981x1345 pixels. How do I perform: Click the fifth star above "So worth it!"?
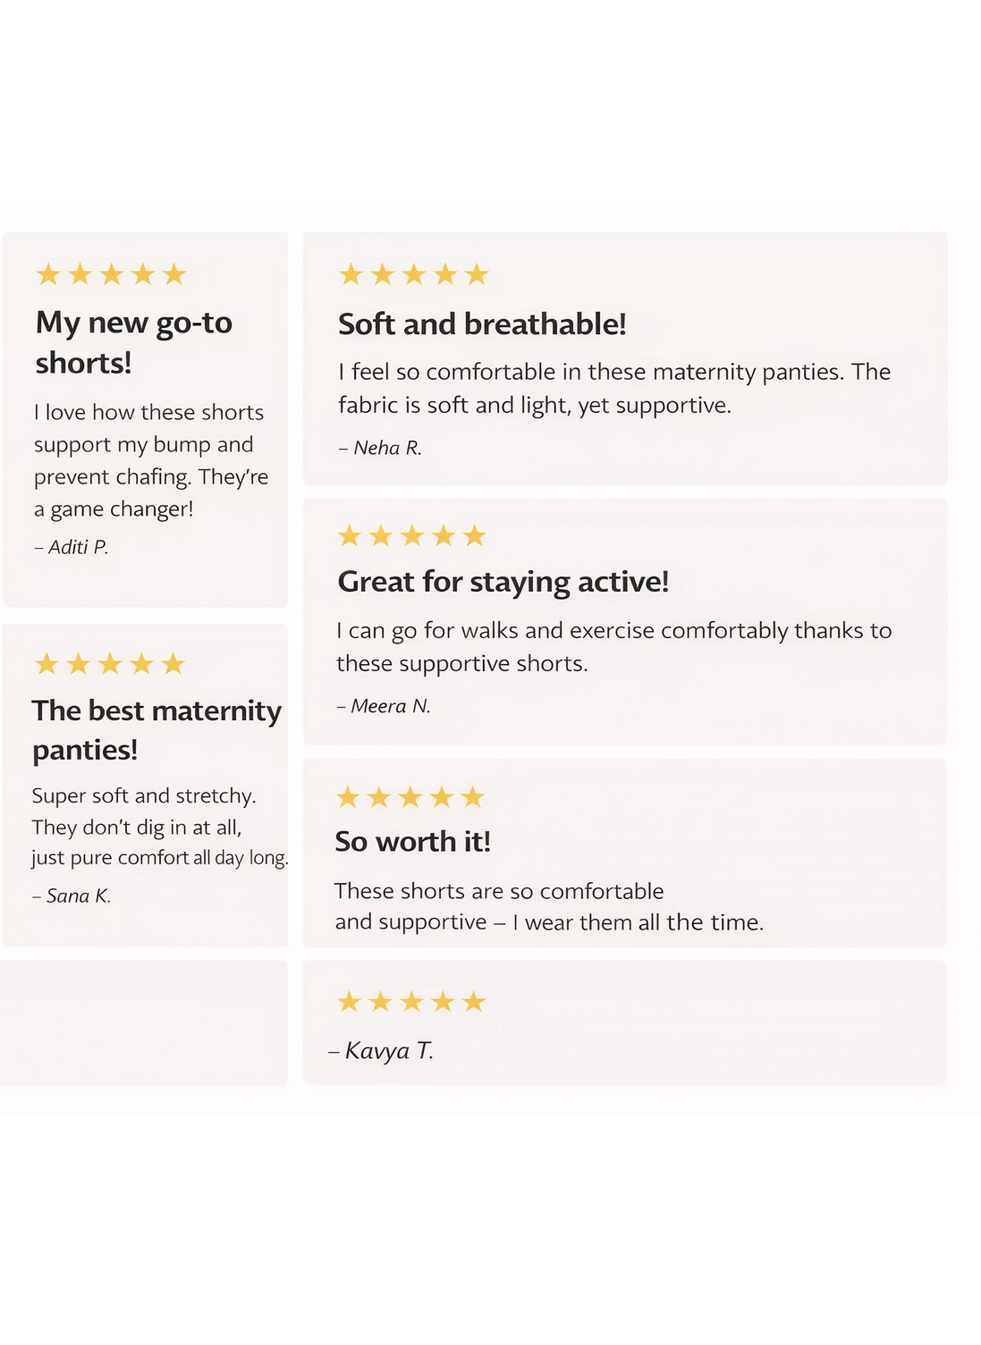pos(473,797)
